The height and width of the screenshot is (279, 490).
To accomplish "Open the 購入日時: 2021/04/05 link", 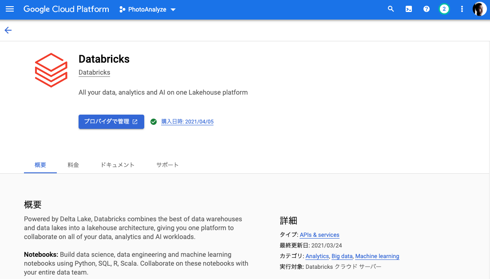I will (187, 122).
